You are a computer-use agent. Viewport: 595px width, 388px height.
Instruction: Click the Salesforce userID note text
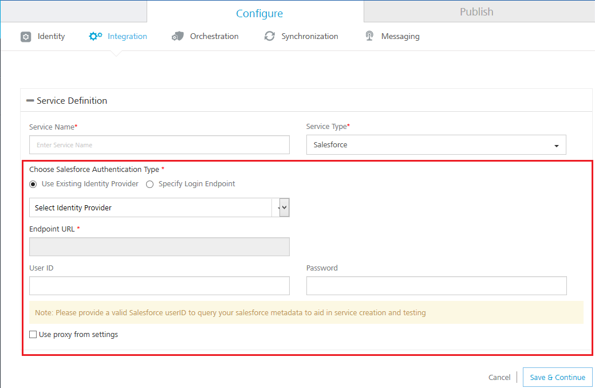tap(230, 312)
